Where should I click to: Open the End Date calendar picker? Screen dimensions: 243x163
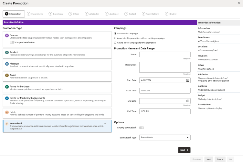[x=187, y=101]
